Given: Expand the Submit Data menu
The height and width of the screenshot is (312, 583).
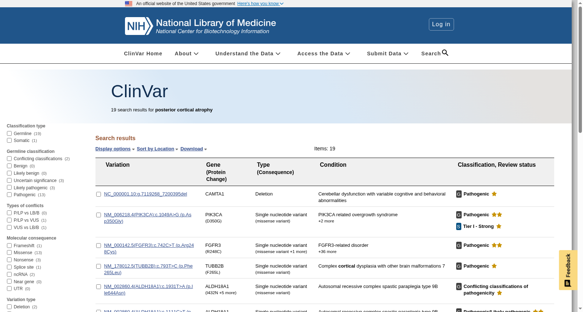Looking at the screenshot, I should coord(388,54).
